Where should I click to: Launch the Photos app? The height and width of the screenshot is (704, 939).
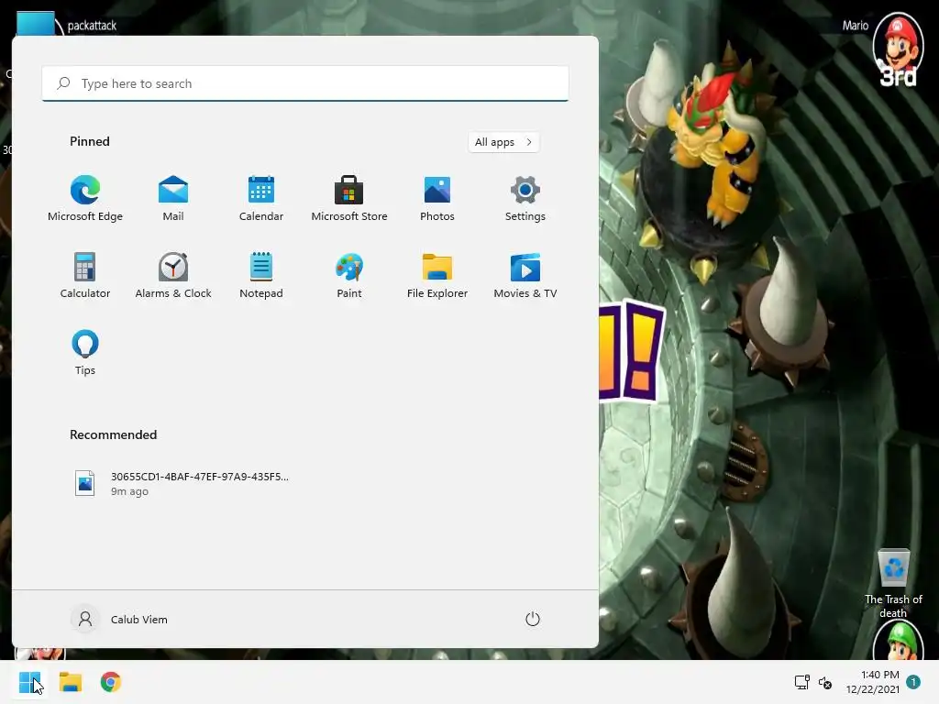tap(437, 199)
